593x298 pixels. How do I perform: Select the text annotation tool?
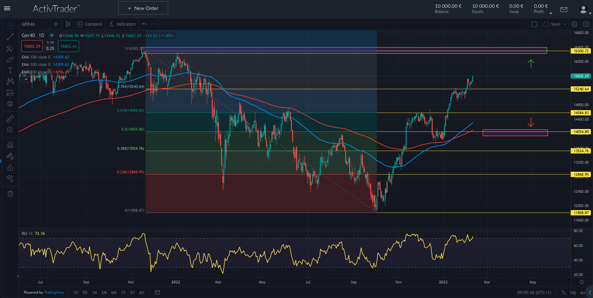tap(10, 70)
